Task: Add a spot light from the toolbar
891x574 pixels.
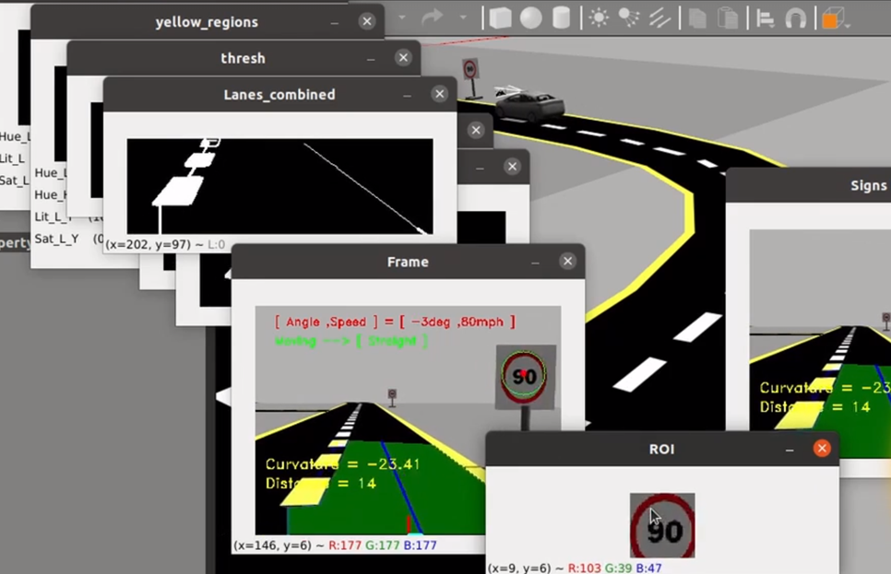Action: point(628,18)
